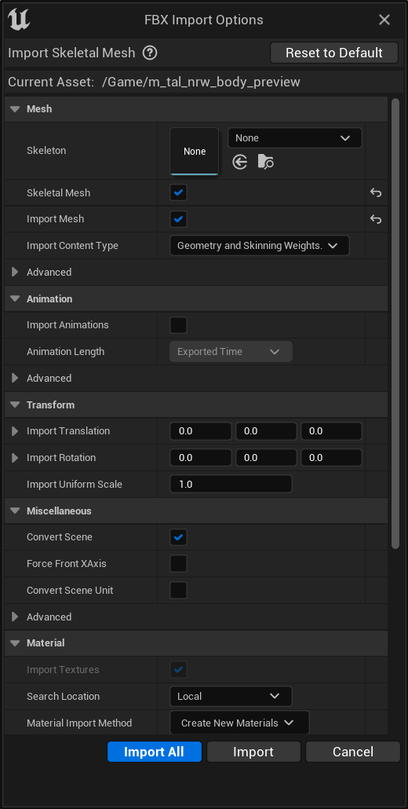Click the Import All button
408x809 pixels.
[154, 752]
